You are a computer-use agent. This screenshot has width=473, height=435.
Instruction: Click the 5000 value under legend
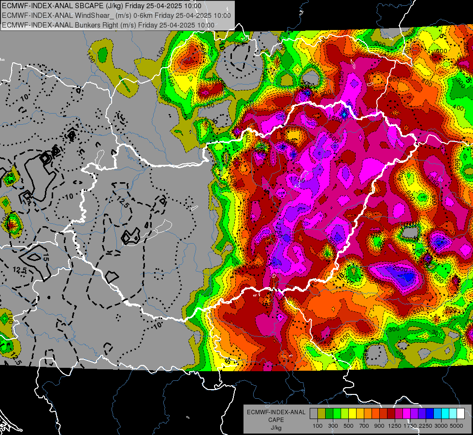tap(457, 426)
